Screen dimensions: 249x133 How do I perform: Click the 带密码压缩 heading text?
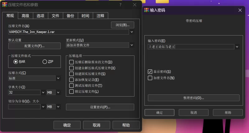[194, 21]
